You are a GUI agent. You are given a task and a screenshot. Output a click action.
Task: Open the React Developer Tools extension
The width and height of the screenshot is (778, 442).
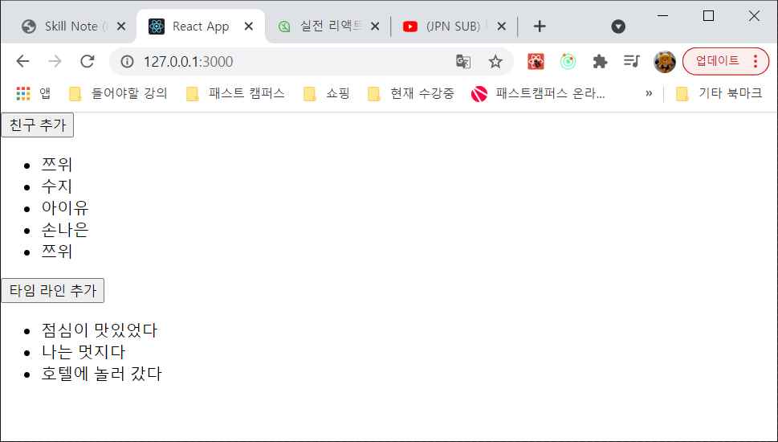click(536, 61)
